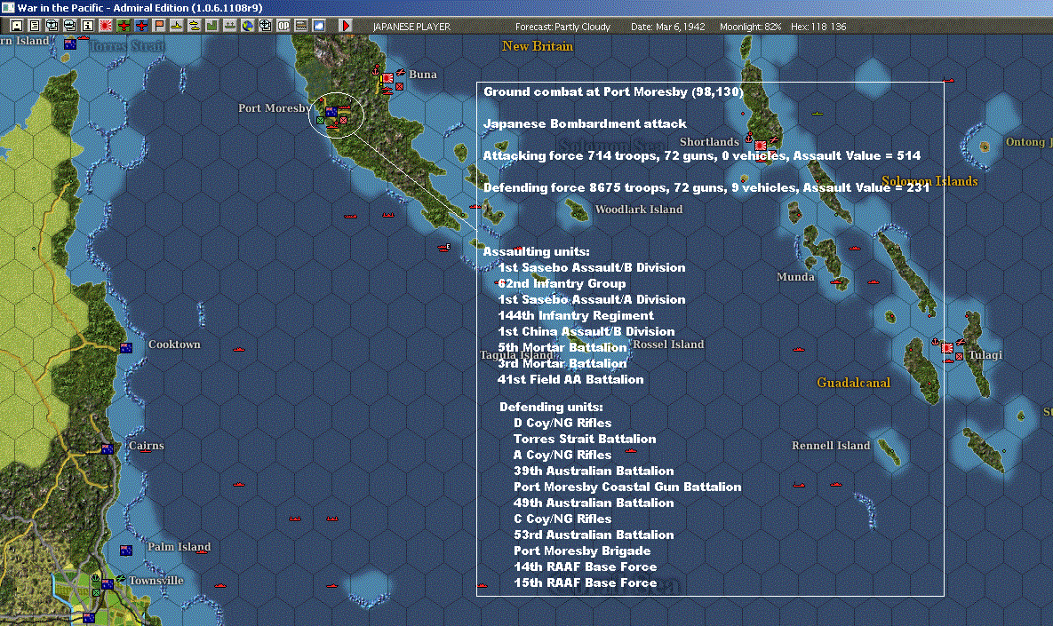1053x626 pixels.
Task: Select the Palm Island Australian flag
Action: [126, 551]
